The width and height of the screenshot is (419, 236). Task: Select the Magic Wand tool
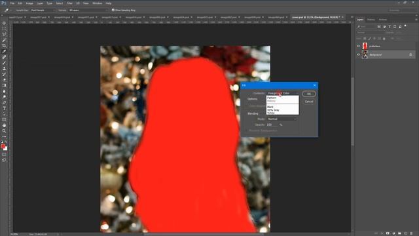[x=4, y=40]
